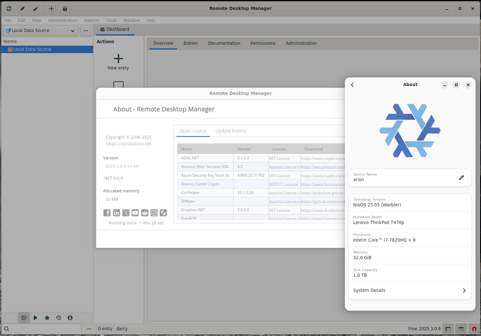The height and width of the screenshot is (336, 481).
Task: Open the Administration menu
Action: [x=62, y=20]
